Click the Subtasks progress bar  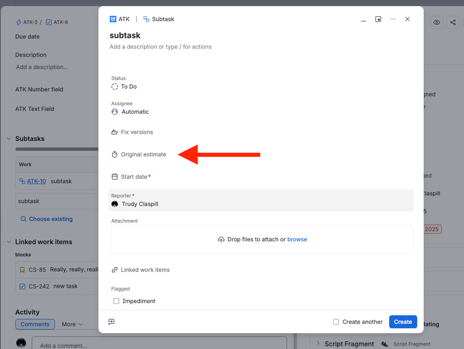pos(57,149)
